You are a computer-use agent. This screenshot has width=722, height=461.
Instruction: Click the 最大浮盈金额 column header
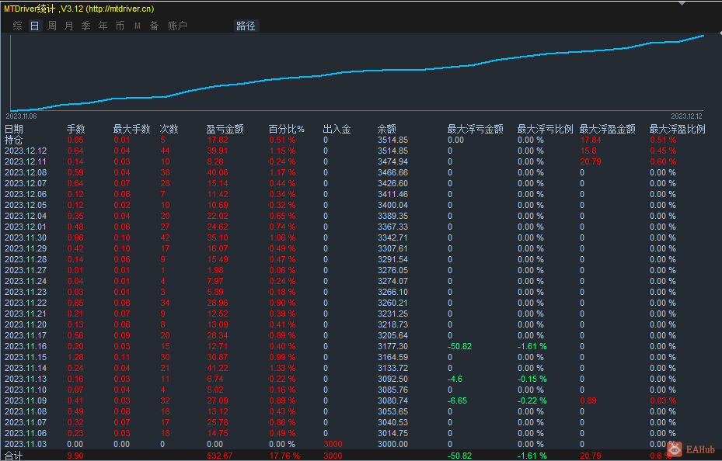pyautogui.click(x=607, y=129)
